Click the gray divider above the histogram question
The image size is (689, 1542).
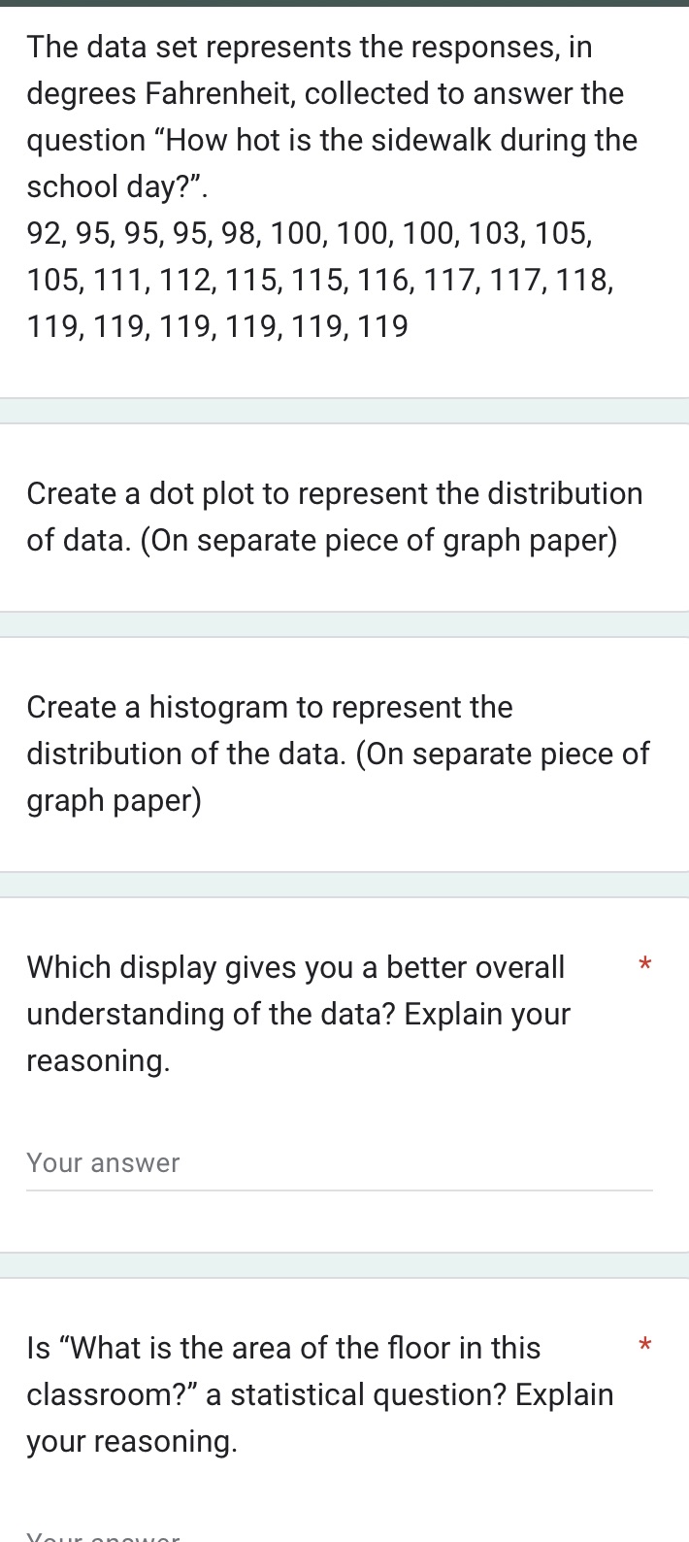pos(344,624)
